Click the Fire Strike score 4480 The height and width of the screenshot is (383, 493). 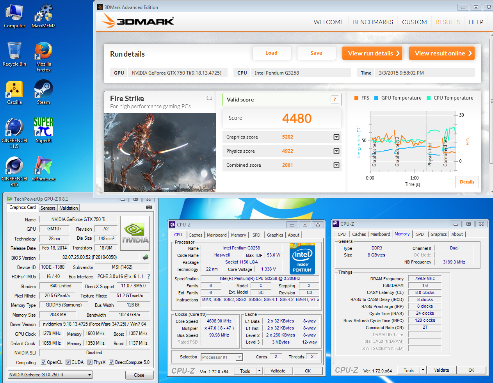(x=297, y=118)
